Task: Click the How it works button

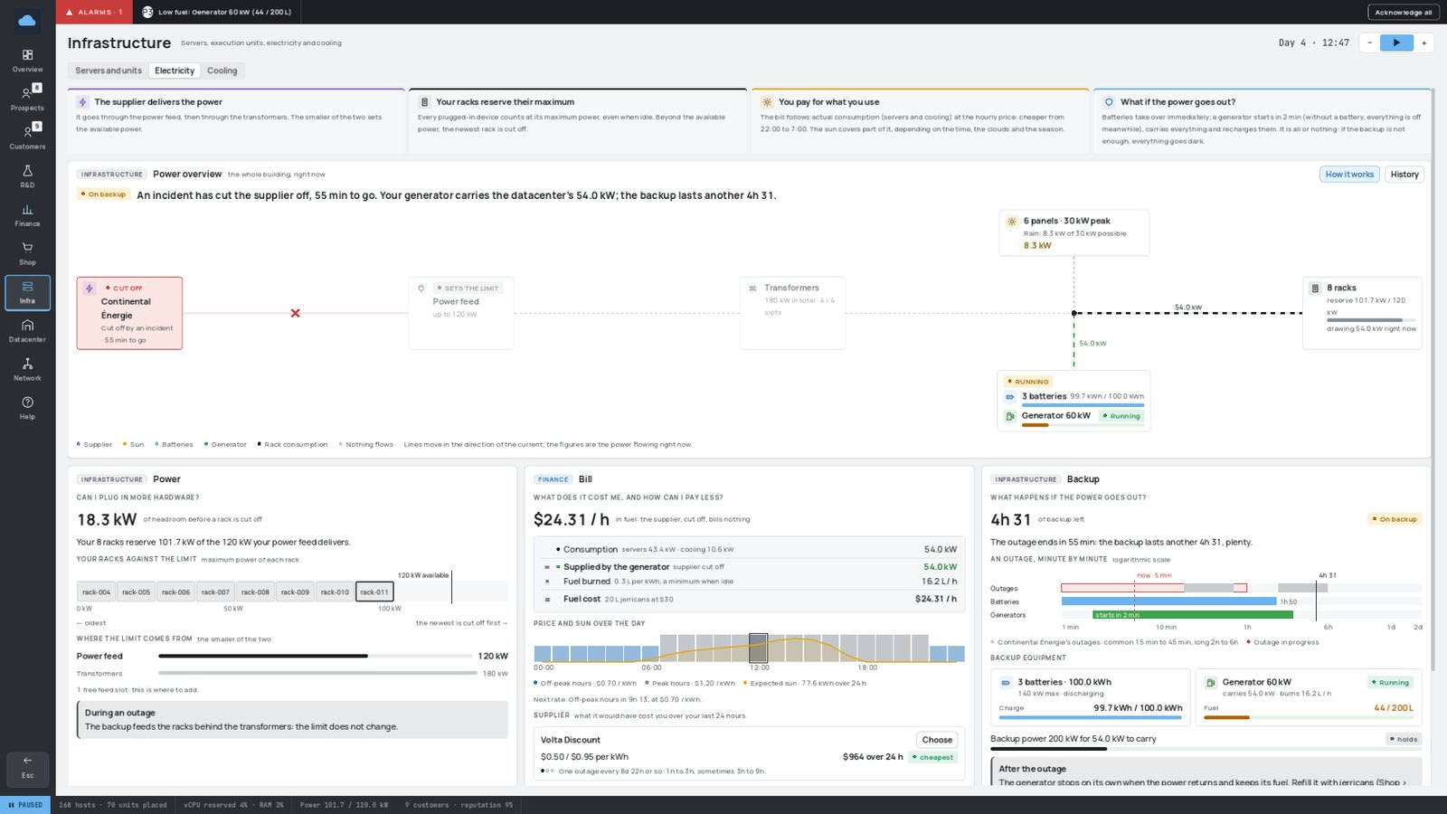Action: [x=1349, y=175]
